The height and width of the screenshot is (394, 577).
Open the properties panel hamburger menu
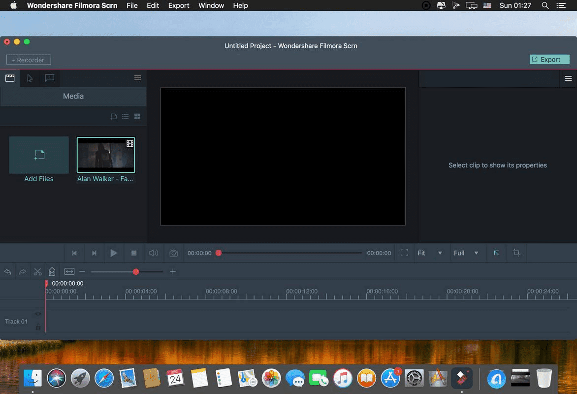568,78
